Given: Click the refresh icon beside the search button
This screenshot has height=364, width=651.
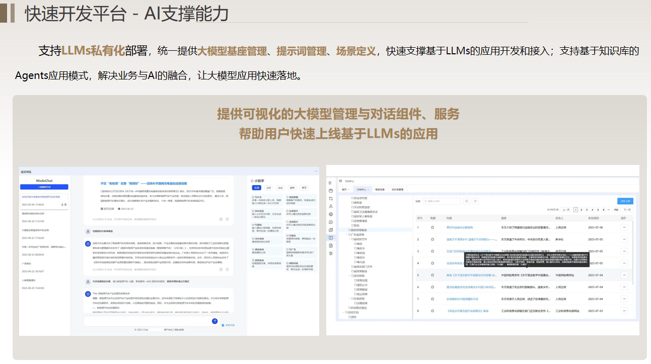Looking at the screenshot, I should (475, 201).
